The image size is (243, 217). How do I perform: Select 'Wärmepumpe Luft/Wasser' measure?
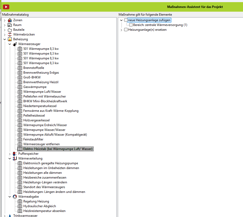click(42, 92)
